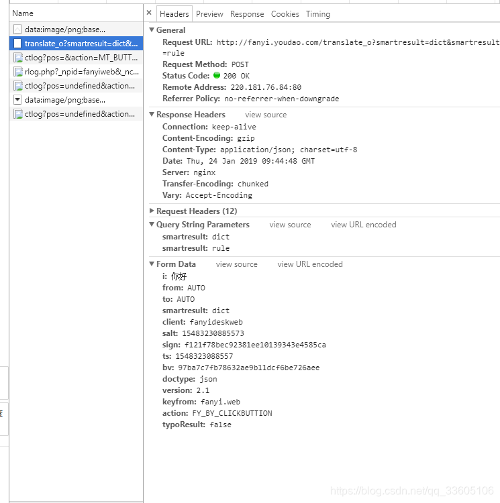Collapse the Form Data section
Screen dimensions: 500x503
click(152, 264)
